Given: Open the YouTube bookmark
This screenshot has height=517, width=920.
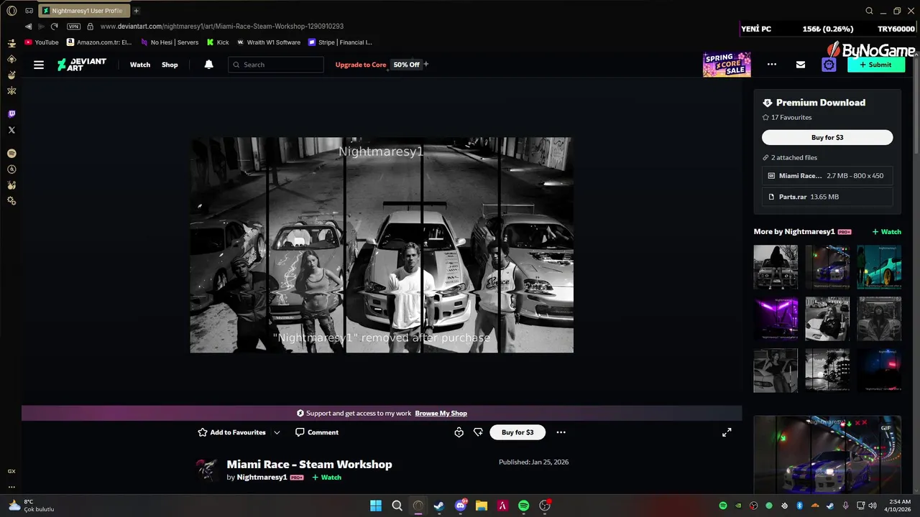Looking at the screenshot, I should click(42, 42).
